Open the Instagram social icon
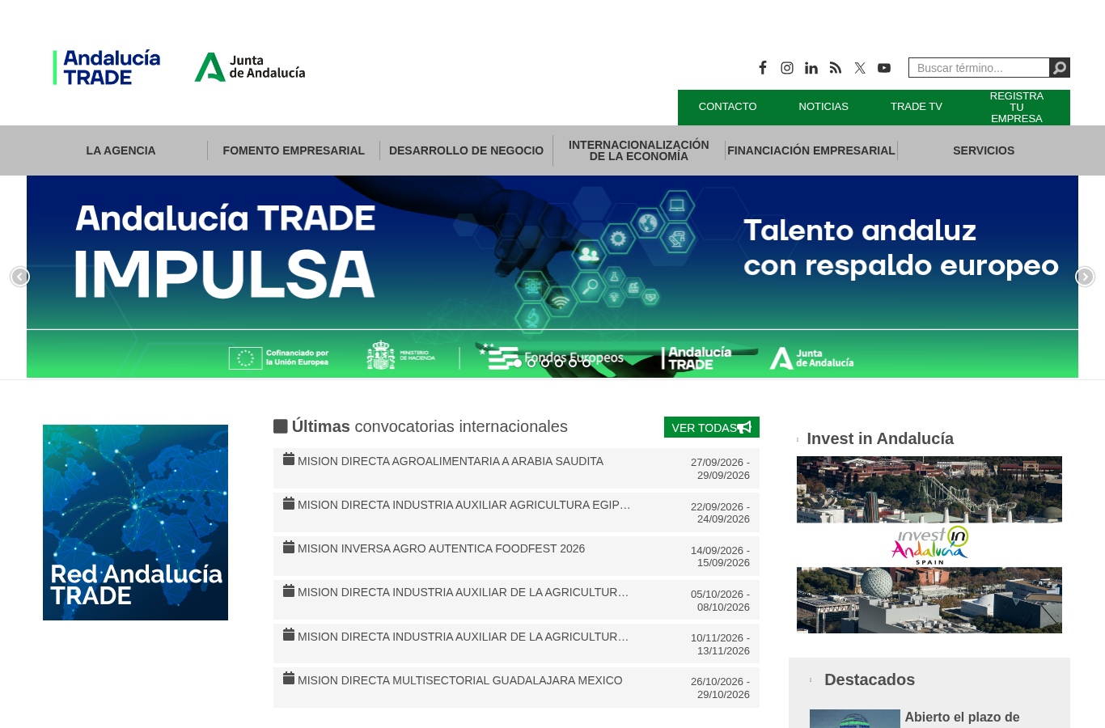The height and width of the screenshot is (728, 1105). click(787, 68)
